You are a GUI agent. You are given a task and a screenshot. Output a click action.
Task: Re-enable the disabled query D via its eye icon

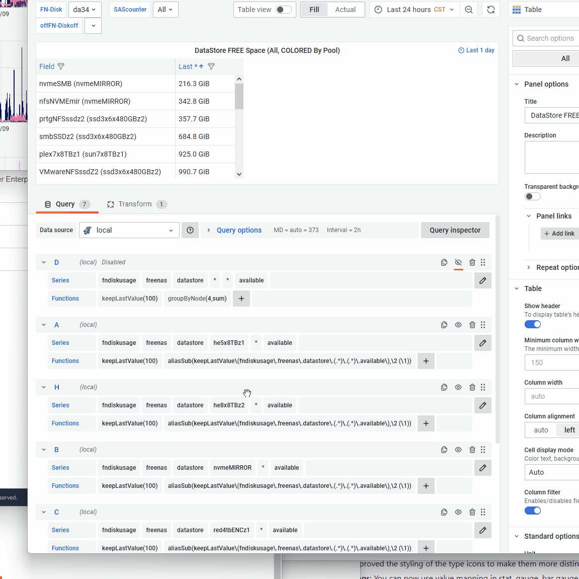[x=458, y=262]
